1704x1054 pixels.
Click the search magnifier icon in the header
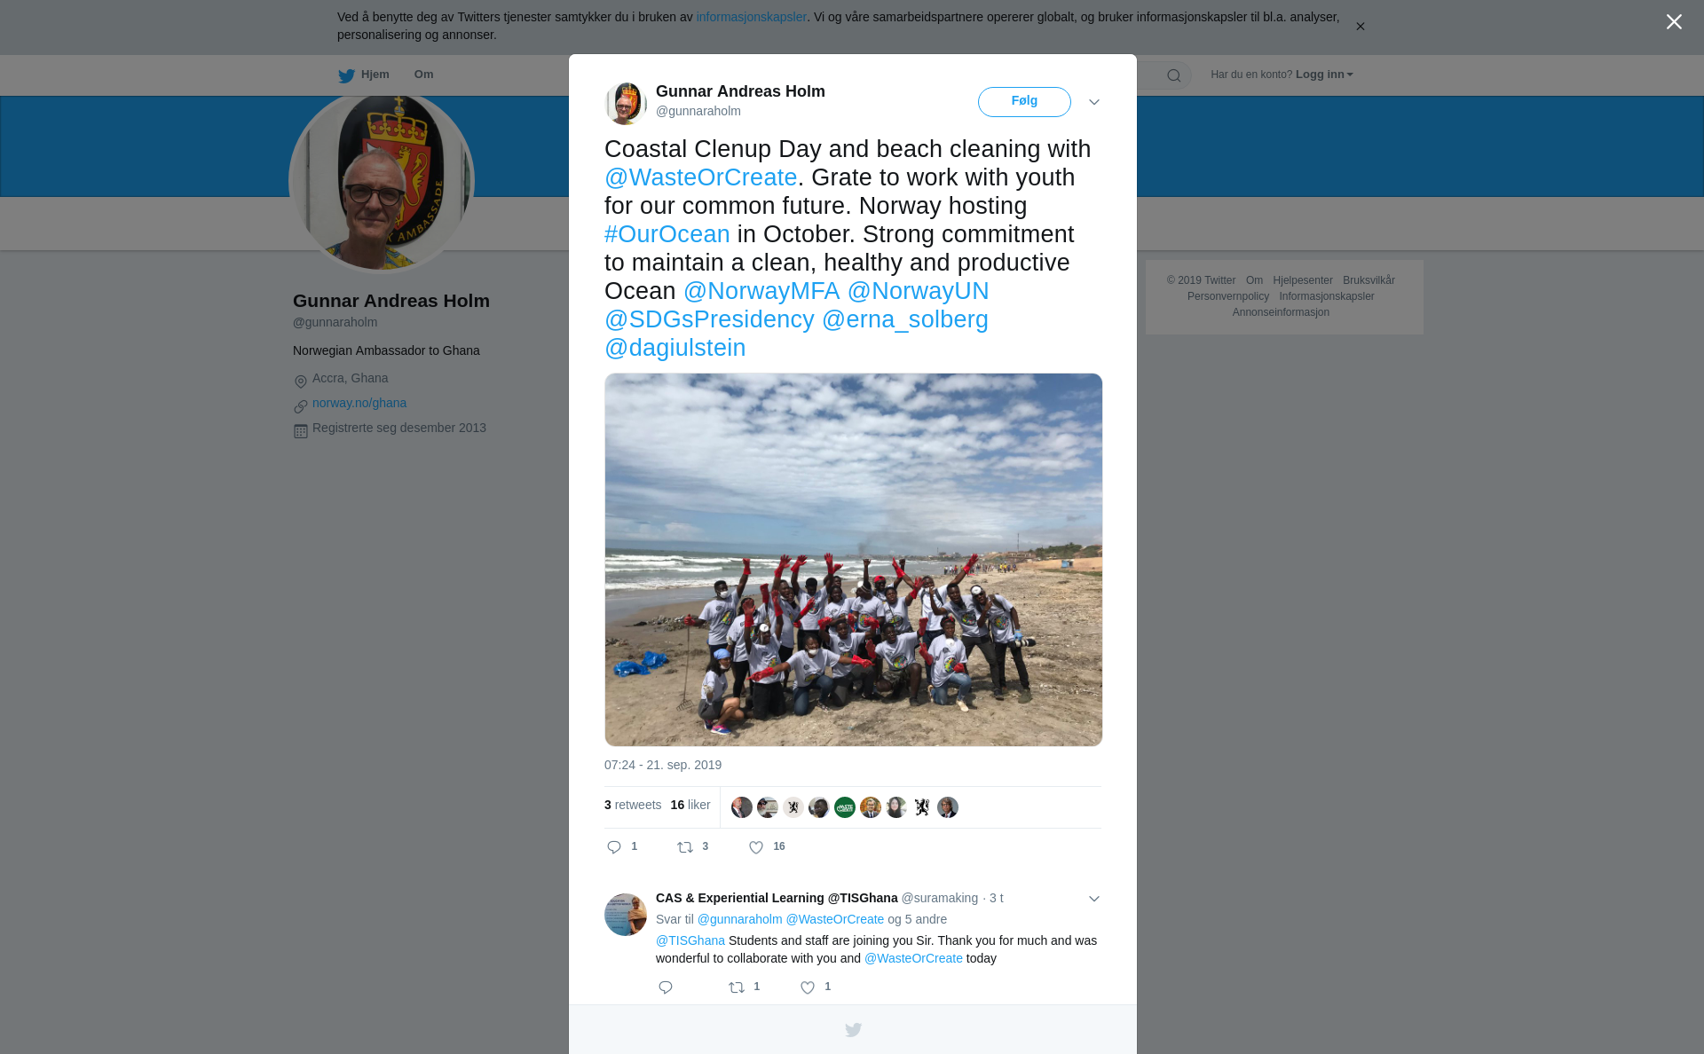click(1174, 75)
